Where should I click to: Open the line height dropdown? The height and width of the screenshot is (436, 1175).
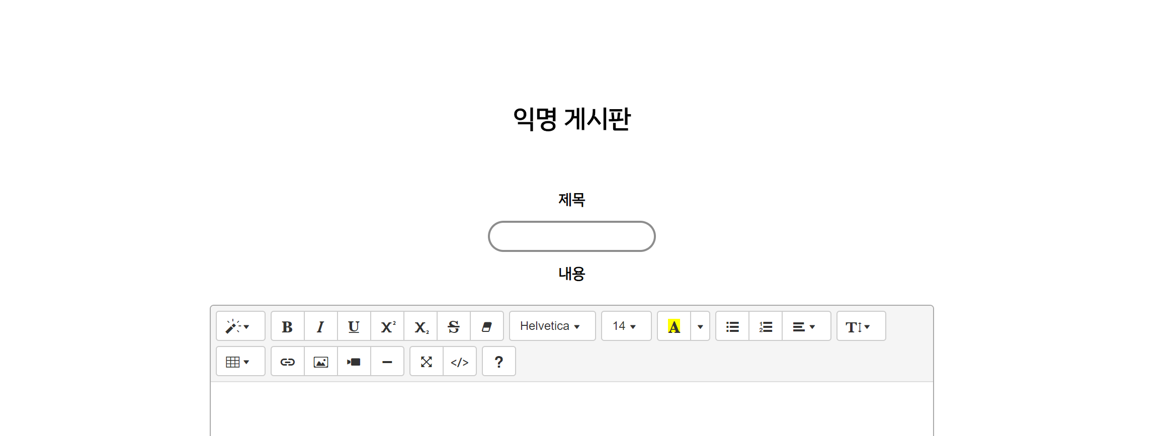pos(861,326)
